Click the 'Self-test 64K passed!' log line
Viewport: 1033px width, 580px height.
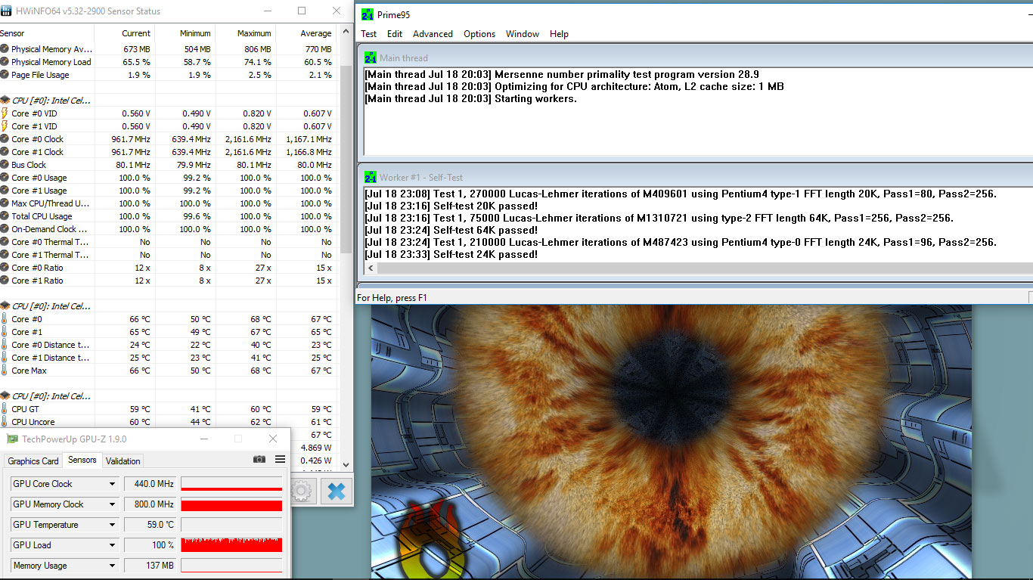[x=451, y=230]
